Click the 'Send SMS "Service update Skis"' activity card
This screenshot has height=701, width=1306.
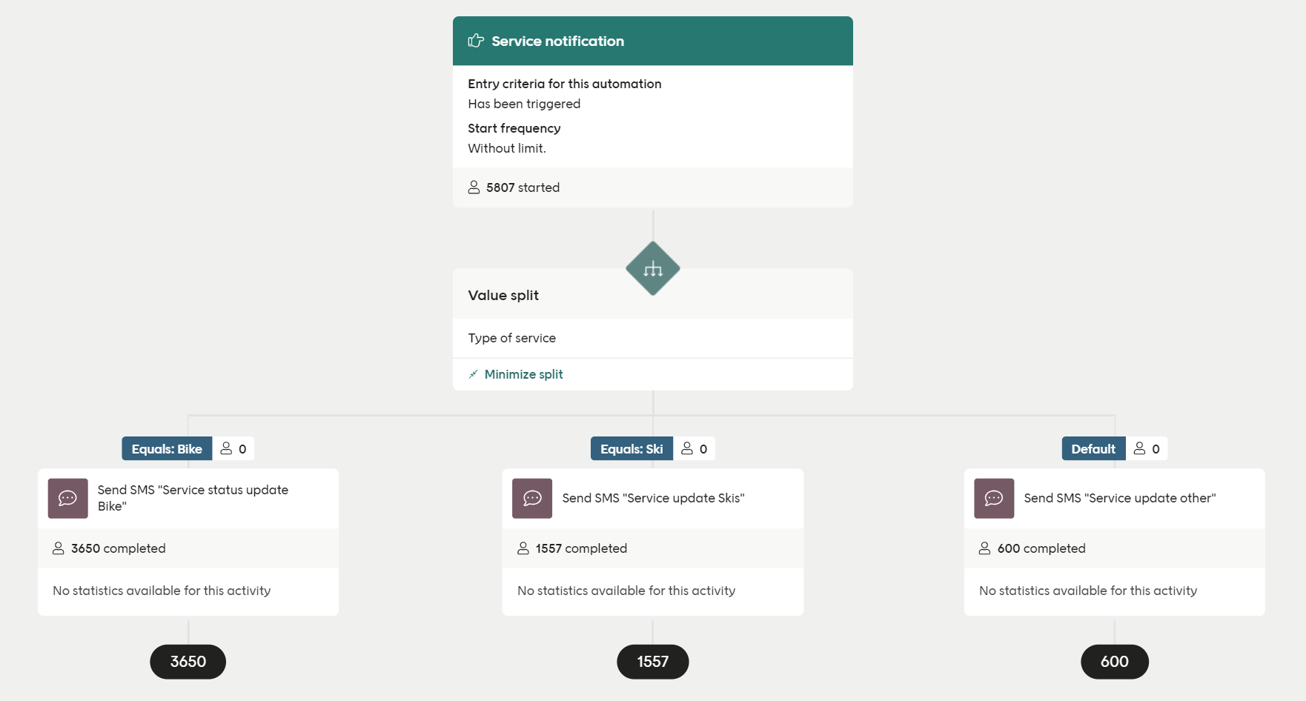coord(654,498)
